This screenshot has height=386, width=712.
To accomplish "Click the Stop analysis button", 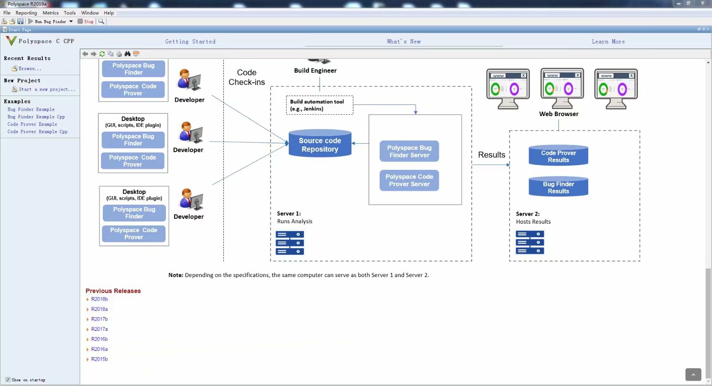I will [x=85, y=21].
